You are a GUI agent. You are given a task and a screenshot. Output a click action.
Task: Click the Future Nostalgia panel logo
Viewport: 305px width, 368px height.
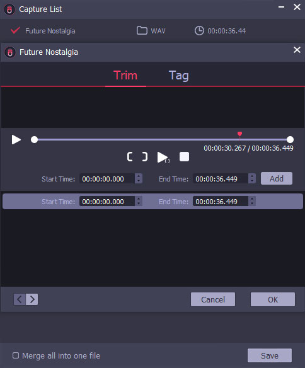click(10, 52)
